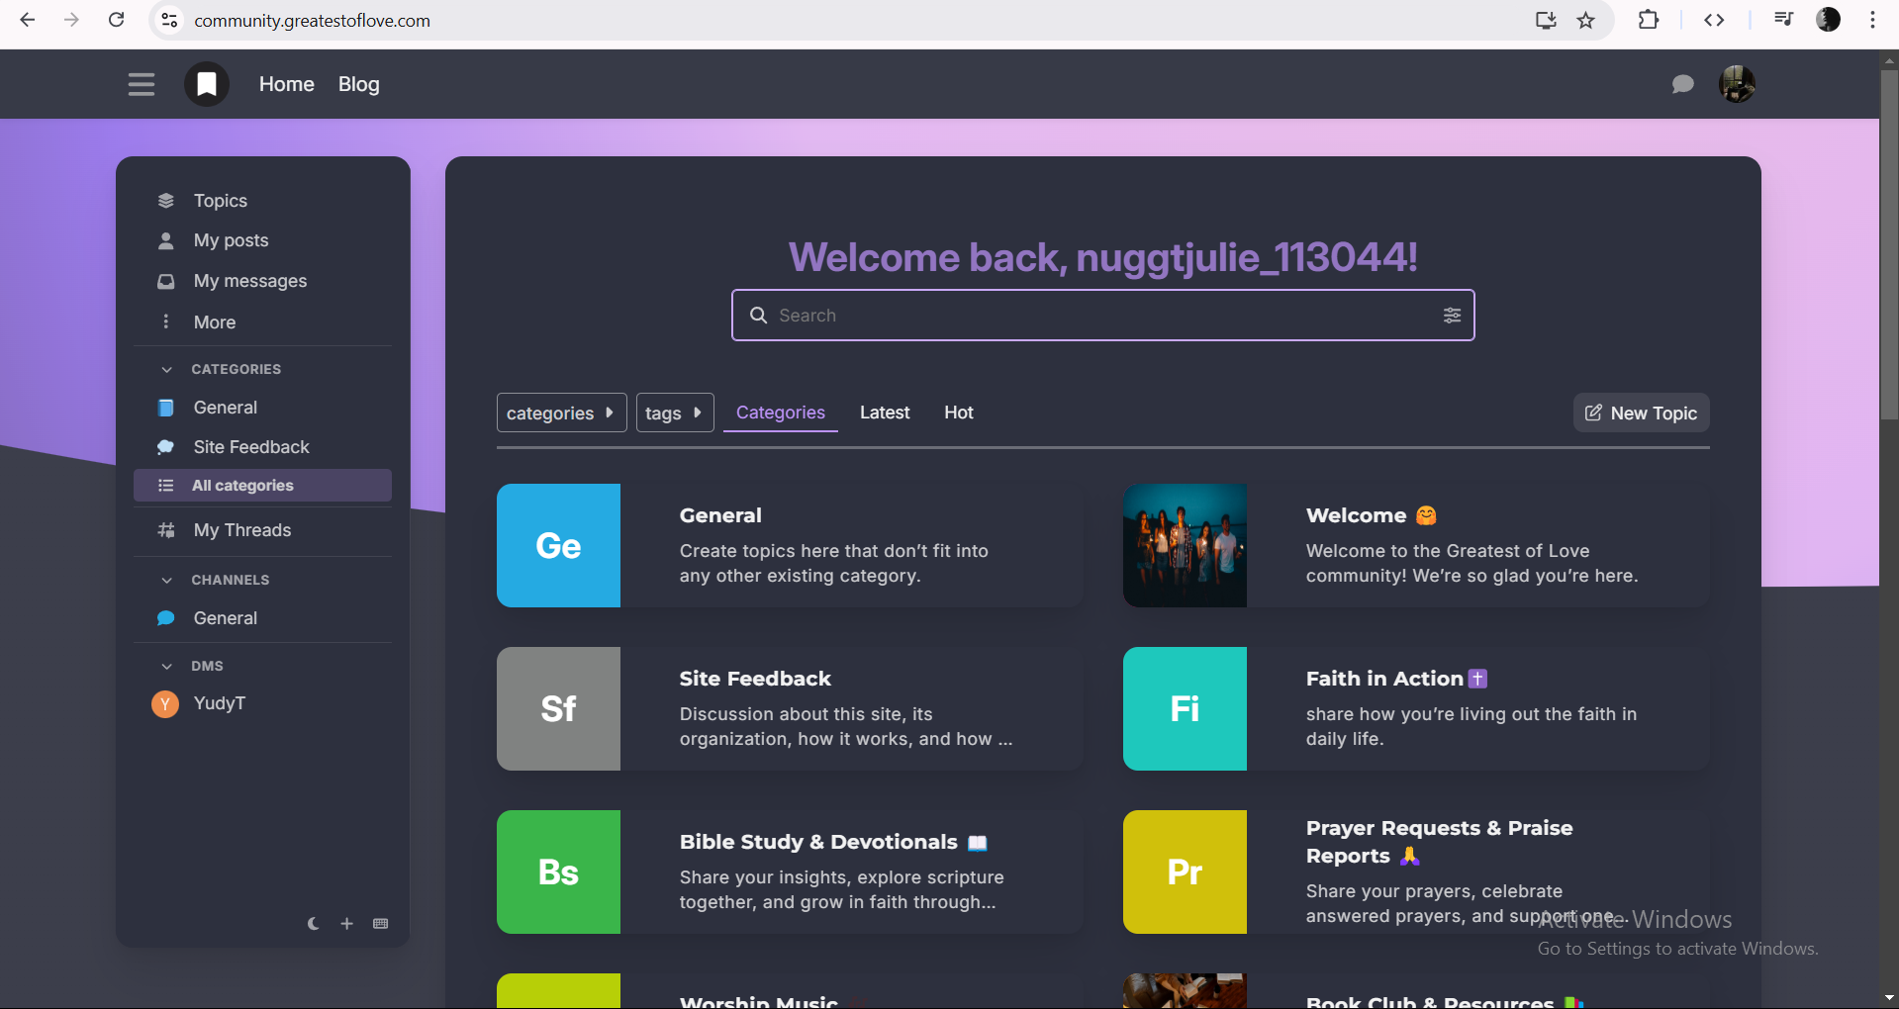View site information icon in address bar

coord(170,20)
